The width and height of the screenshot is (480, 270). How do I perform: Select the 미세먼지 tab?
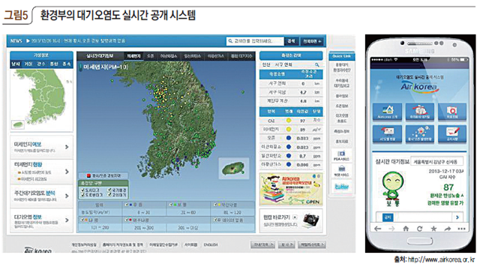(133, 56)
